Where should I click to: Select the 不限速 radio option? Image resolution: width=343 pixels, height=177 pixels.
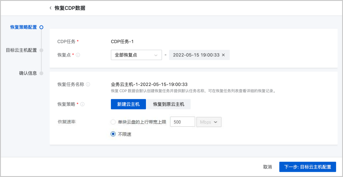coord(113,134)
